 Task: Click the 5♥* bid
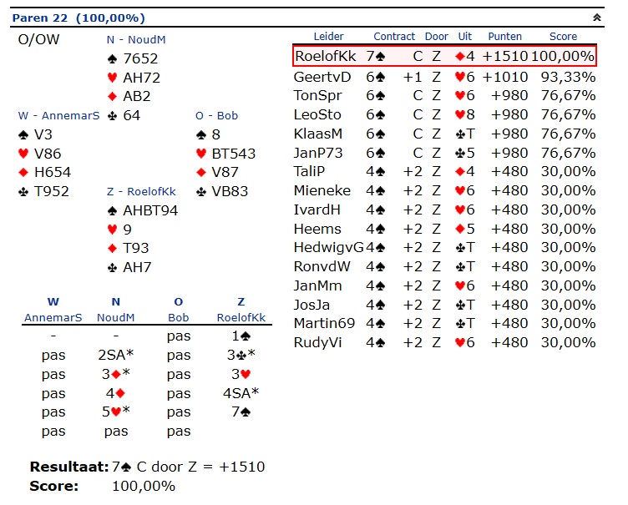tap(116, 412)
